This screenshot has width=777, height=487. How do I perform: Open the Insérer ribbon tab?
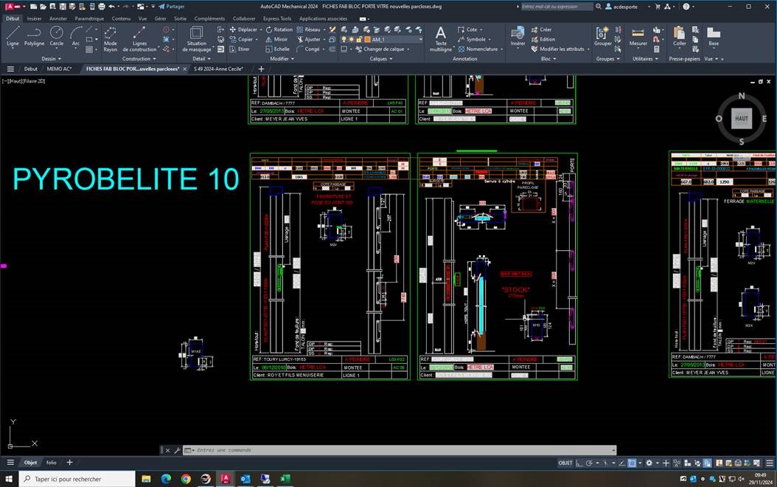tap(34, 18)
